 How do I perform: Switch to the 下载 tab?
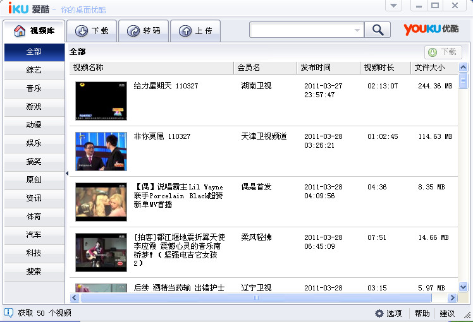tap(92, 31)
